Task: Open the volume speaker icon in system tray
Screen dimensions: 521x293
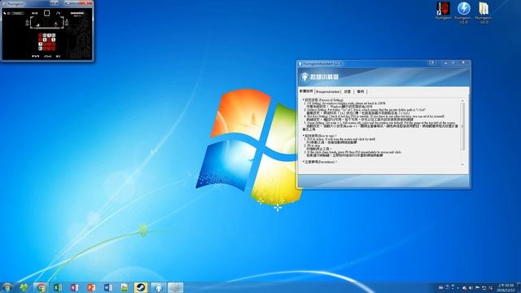Action: click(471, 287)
